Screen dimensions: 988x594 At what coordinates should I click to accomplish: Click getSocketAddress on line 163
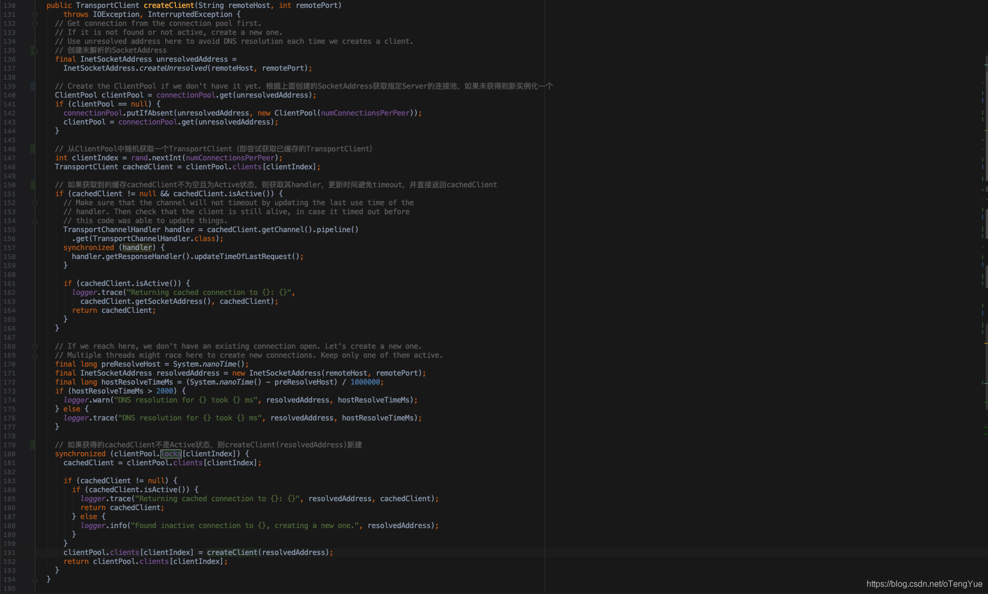click(169, 301)
